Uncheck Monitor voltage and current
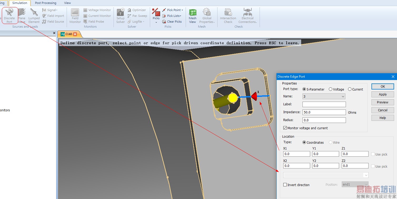Image resolution: width=397 pixels, height=199 pixels. pos(285,128)
